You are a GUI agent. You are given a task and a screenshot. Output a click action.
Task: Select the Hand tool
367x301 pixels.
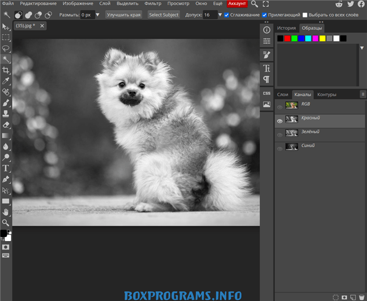(x=6, y=212)
